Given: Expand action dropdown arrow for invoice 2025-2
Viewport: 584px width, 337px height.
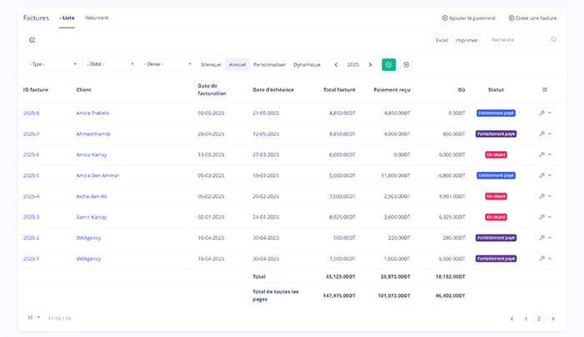Looking at the screenshot, I should click(550, 238).
